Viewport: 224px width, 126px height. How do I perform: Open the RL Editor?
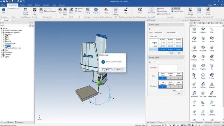35,12
